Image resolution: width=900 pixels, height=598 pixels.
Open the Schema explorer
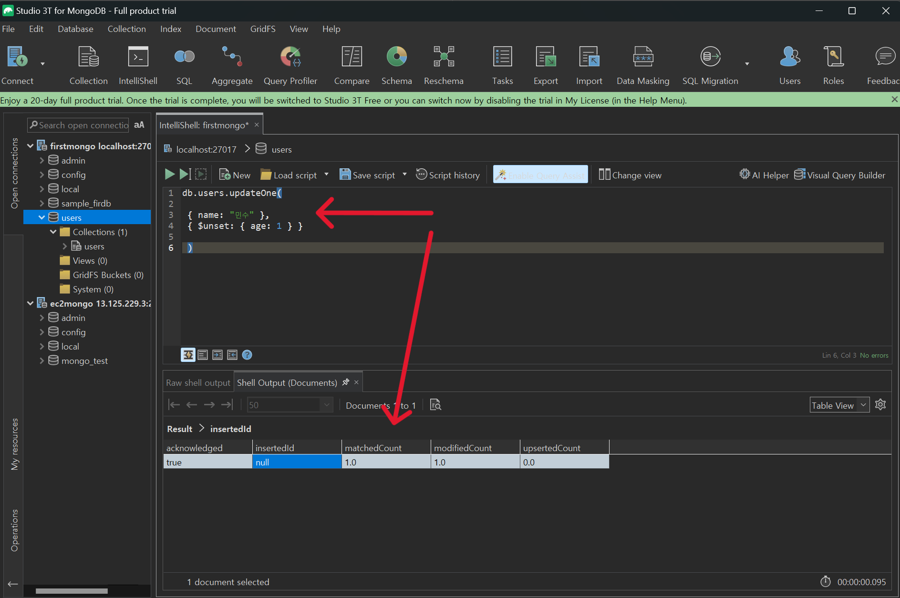[x=396, y=66]
